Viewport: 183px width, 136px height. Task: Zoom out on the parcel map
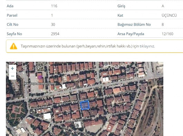tap(12, 76)
